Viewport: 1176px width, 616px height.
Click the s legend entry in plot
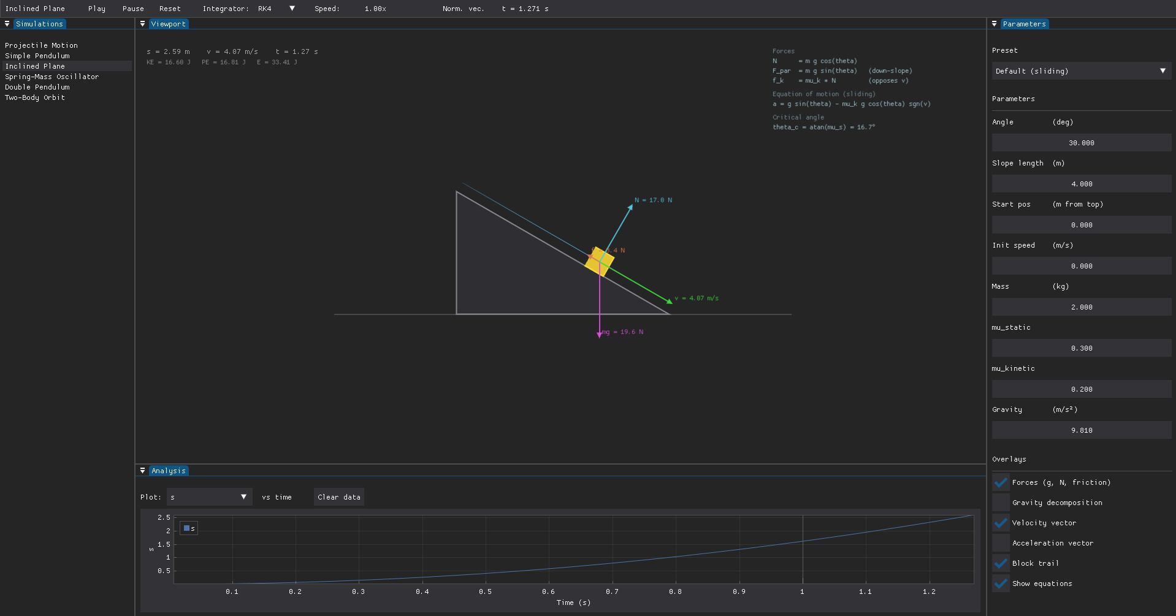tap(189, 528)
